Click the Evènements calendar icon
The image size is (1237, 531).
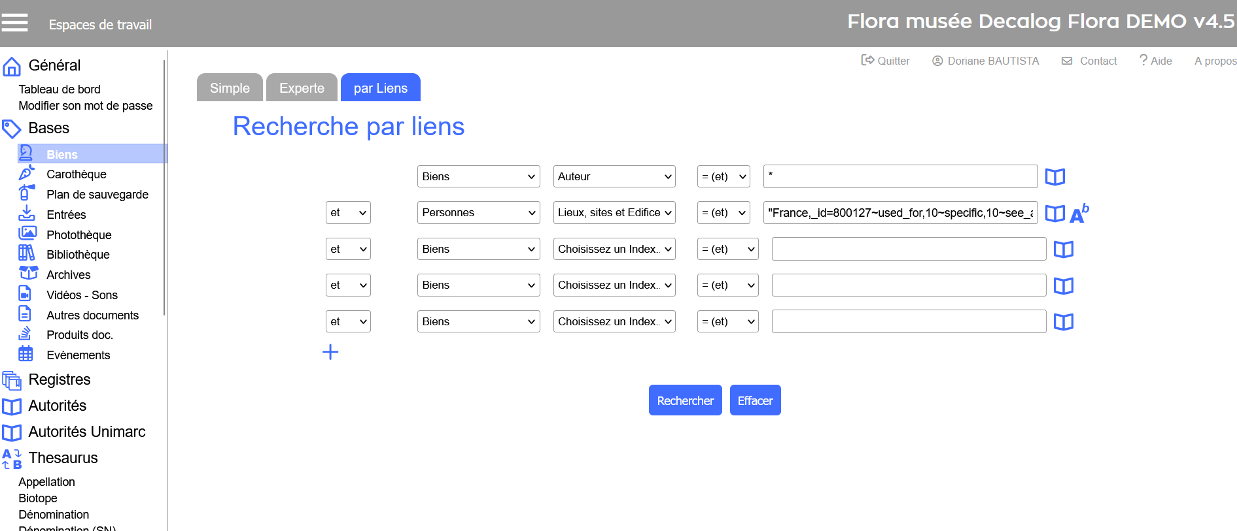(x=26, y=353)
